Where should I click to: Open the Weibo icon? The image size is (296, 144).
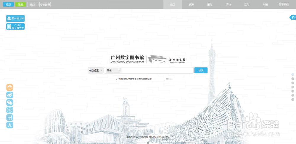pos(10,95)
